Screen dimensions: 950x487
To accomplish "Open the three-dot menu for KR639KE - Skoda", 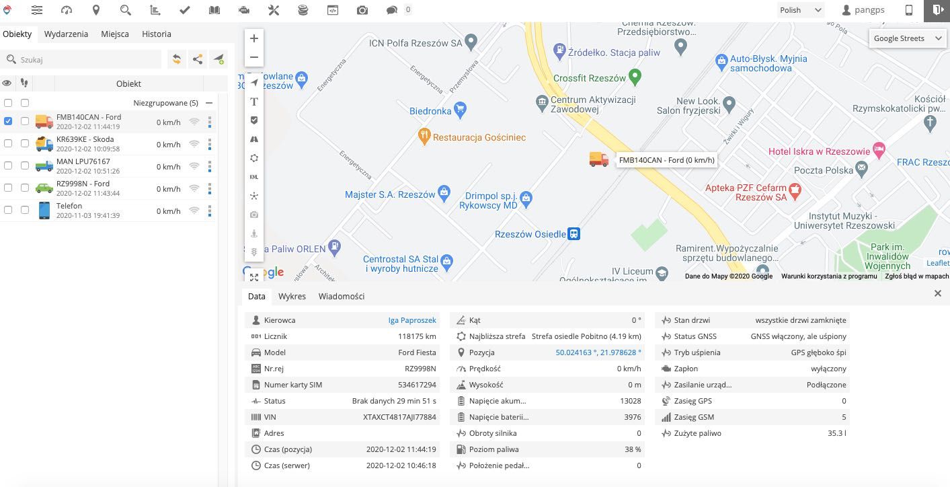I will 210,144.
